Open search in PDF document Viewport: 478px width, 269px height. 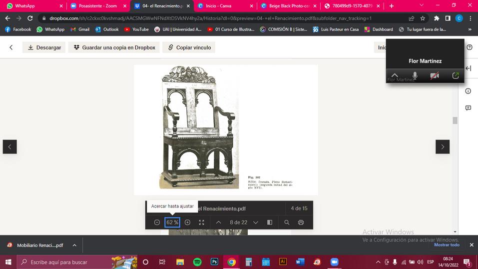coord(287,222)
